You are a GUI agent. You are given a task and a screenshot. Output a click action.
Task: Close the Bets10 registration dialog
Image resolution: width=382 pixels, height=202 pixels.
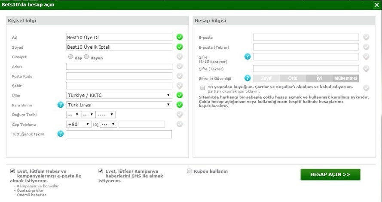point(376,5)
